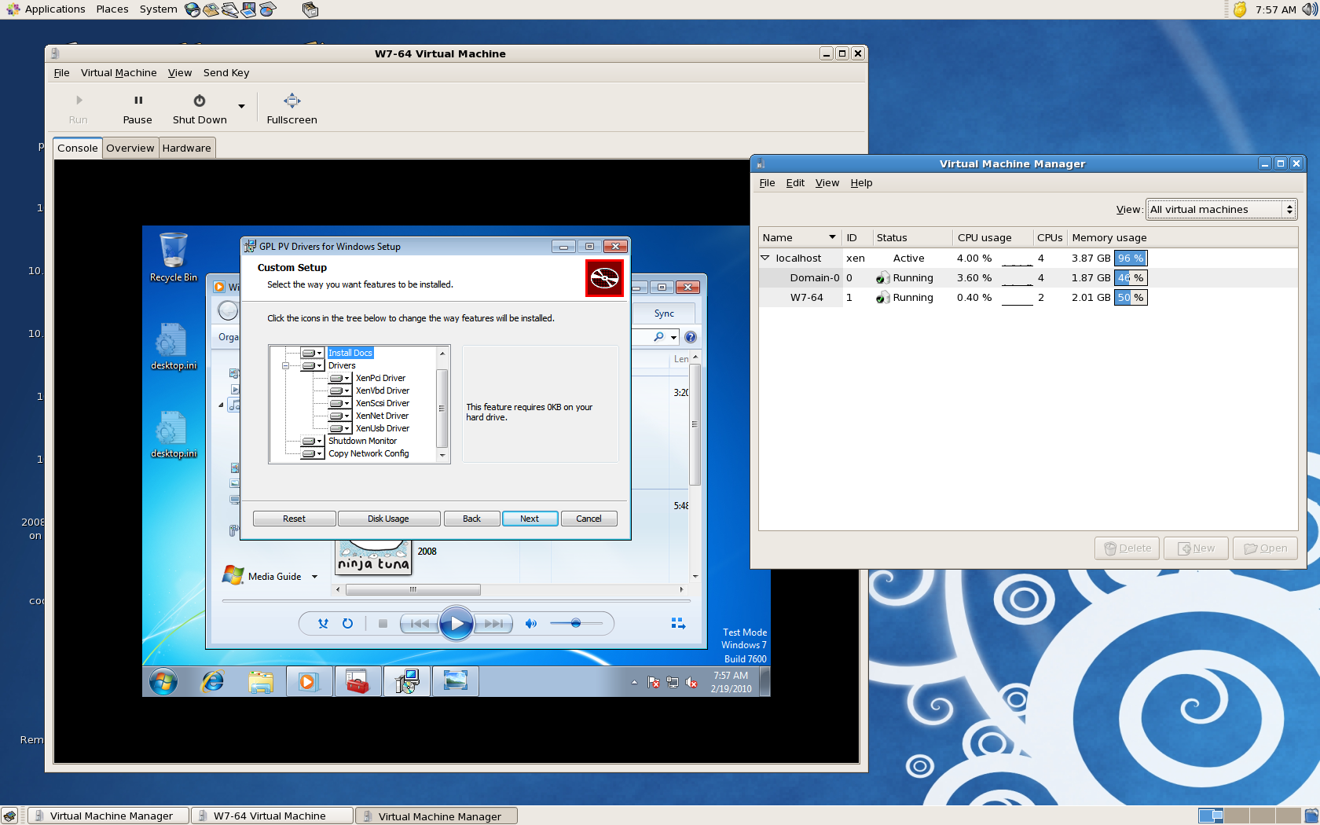This screenshot has width=1320, height=825.
Task: Enter Fullscreen console mode
Action: click(x=291, y=101)
